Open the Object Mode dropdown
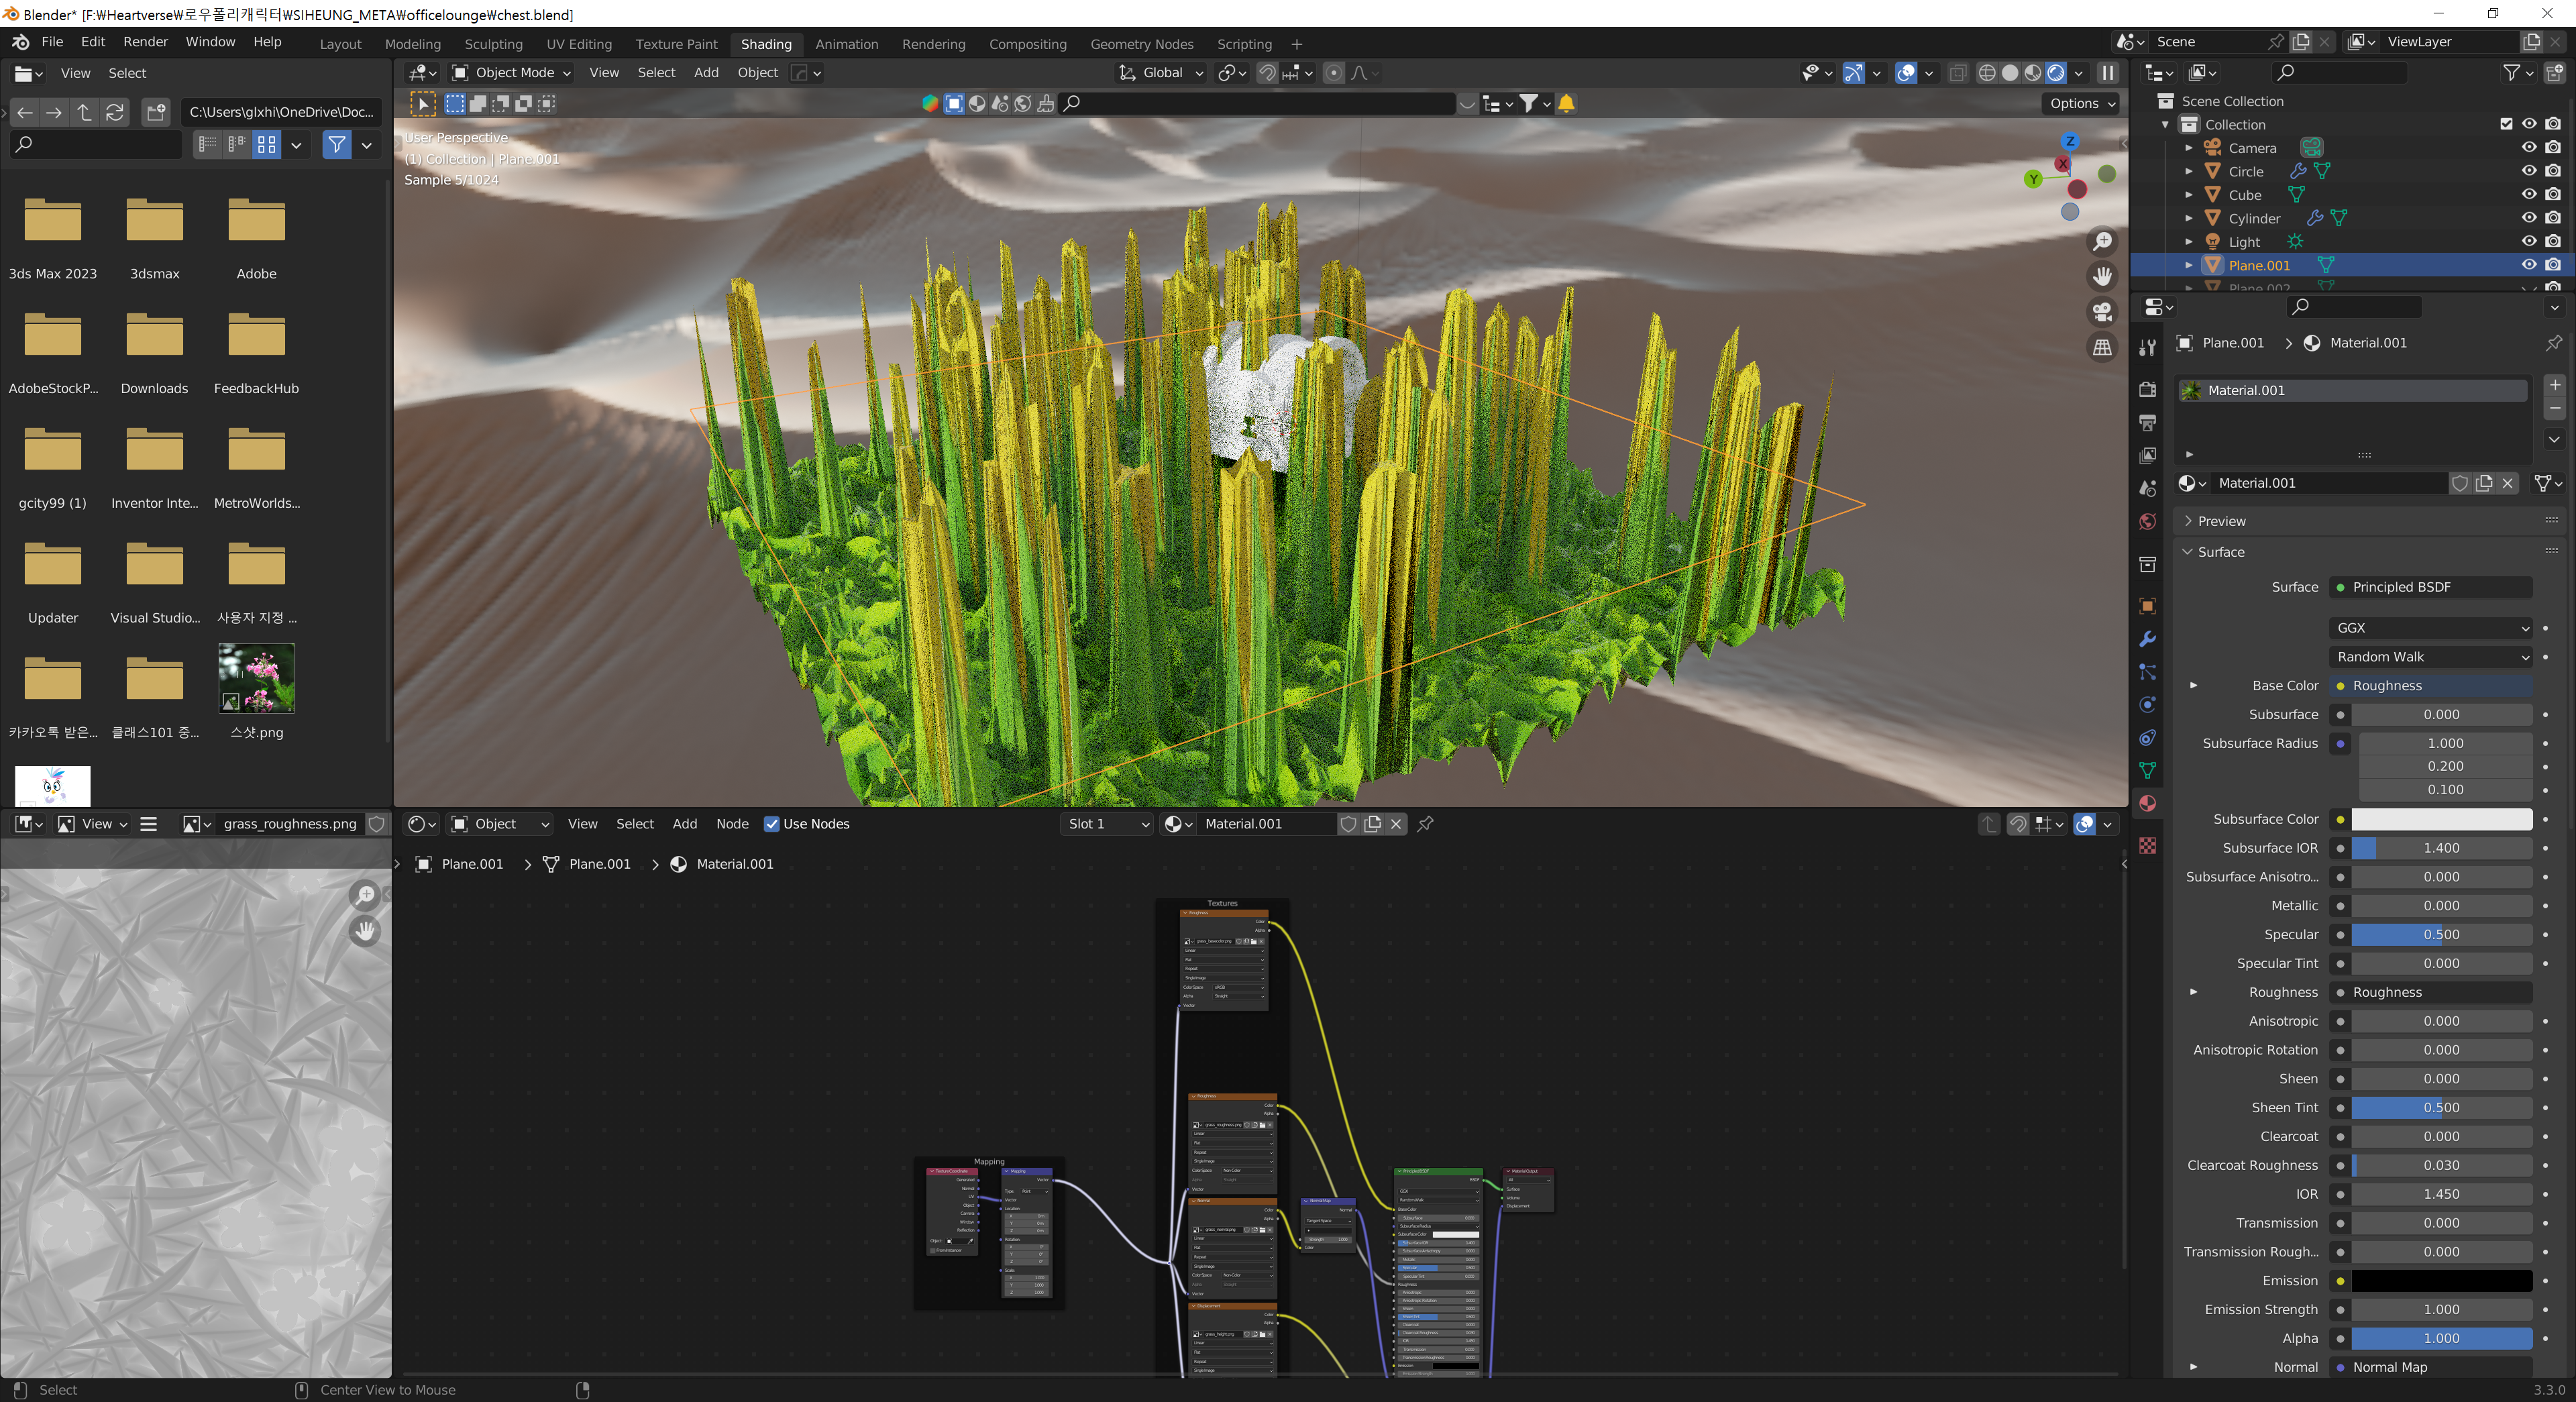 click(x=512, y=73)
